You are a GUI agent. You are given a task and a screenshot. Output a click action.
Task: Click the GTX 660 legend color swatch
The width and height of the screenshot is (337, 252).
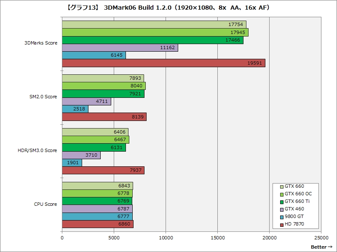[281, 186]
